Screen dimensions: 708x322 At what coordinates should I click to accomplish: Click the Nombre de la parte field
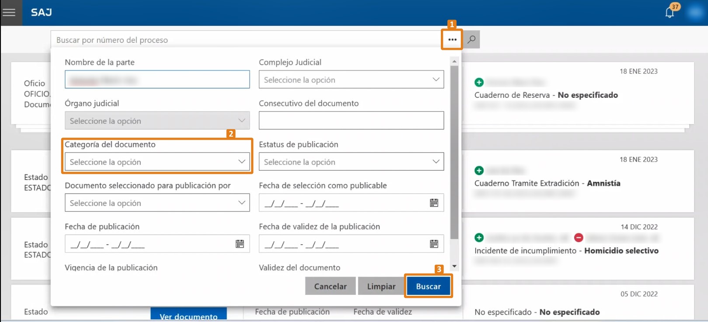pyautogui.click(x=157, y=80)
